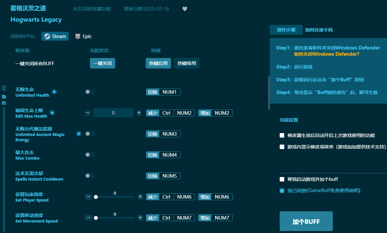Click the 更新日期:2023-02-16 text
Viewport: 387px width, 233px height.
(x=146, y=9)
